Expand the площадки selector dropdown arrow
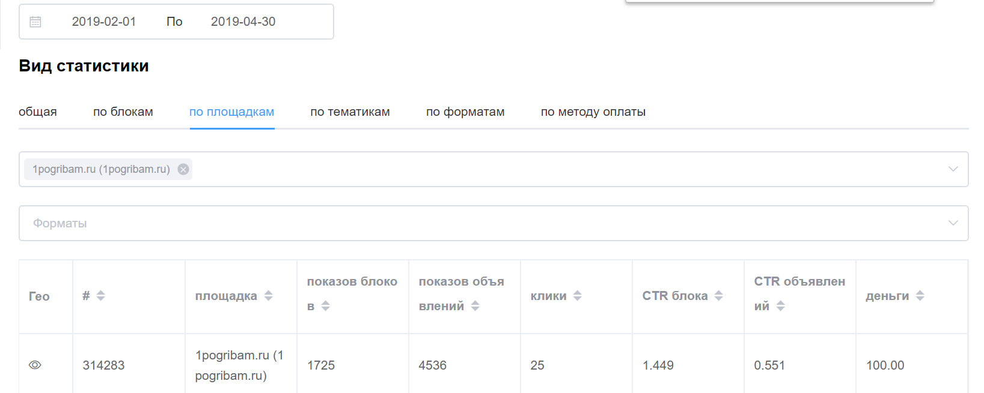 pos(953,169)
